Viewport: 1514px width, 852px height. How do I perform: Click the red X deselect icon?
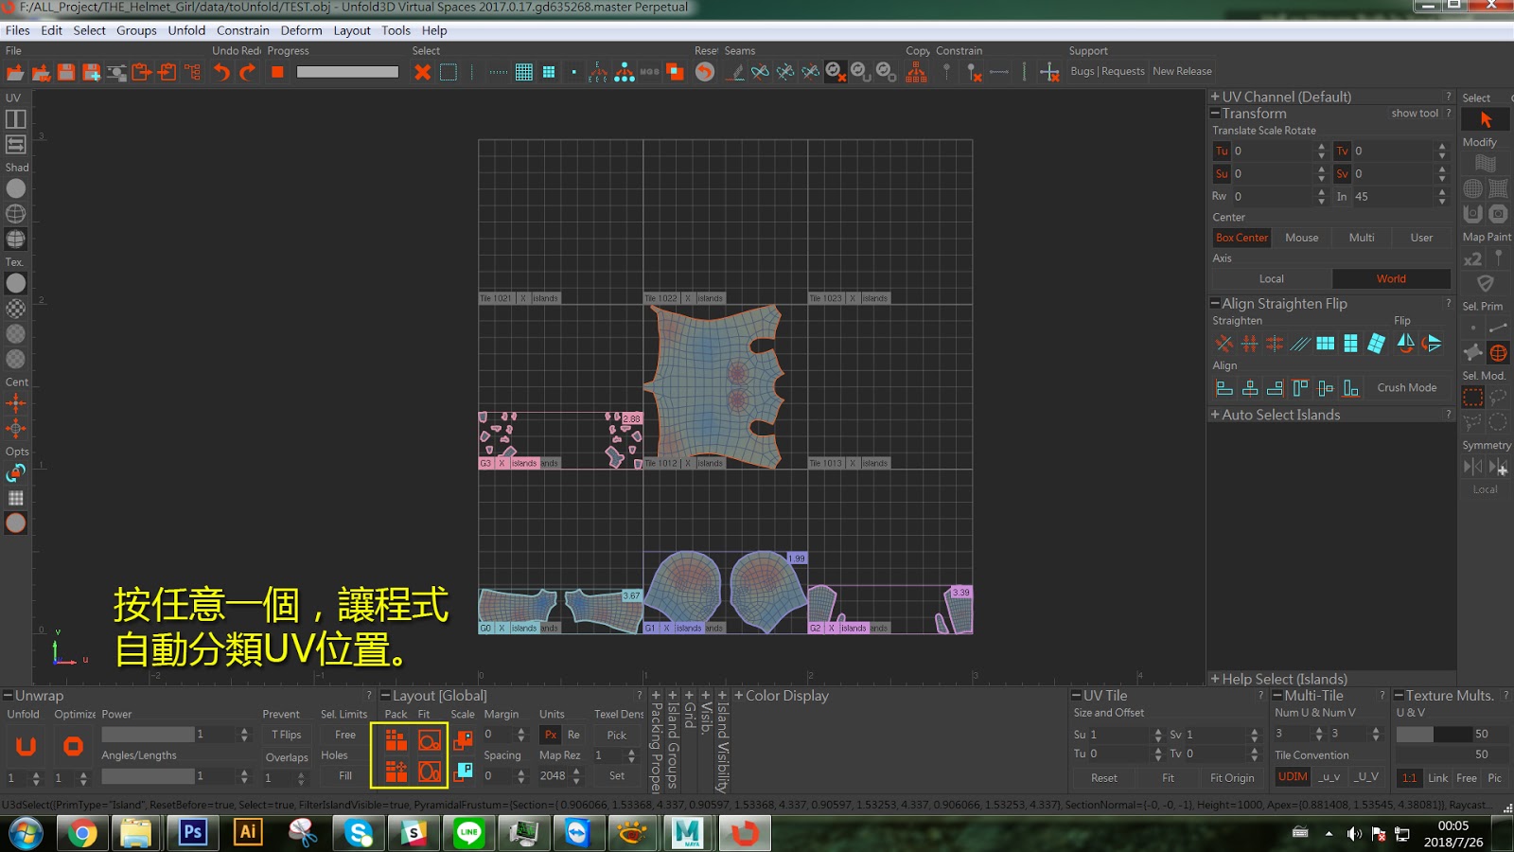click(423, 72)
